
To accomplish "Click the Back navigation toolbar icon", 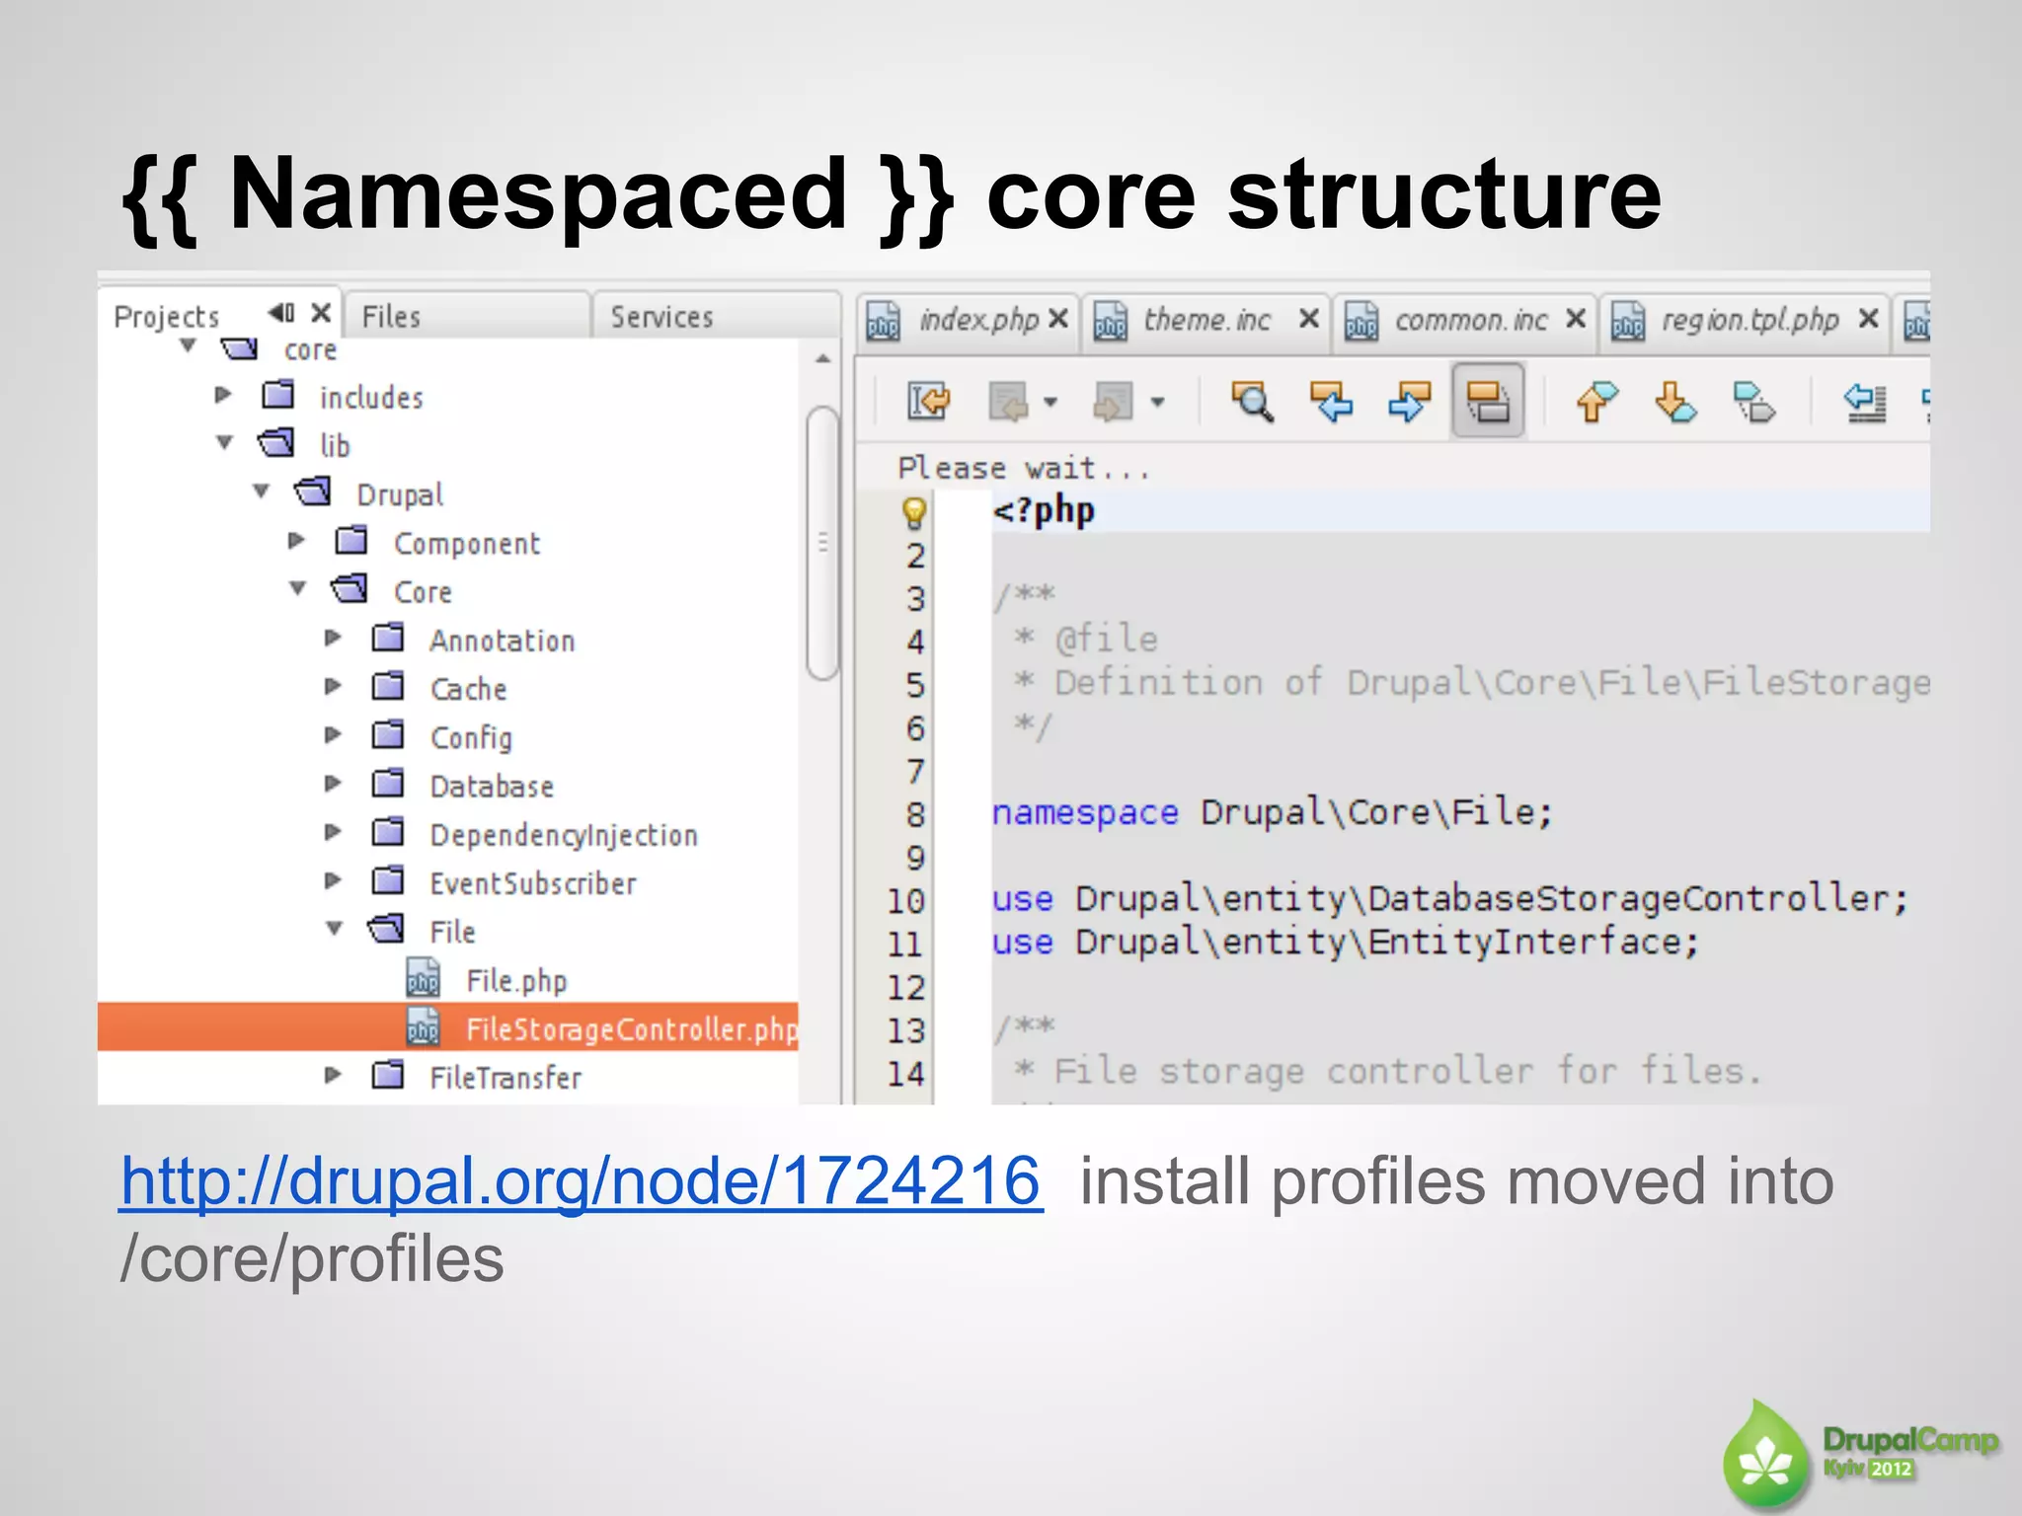I will coord(1009,402).
